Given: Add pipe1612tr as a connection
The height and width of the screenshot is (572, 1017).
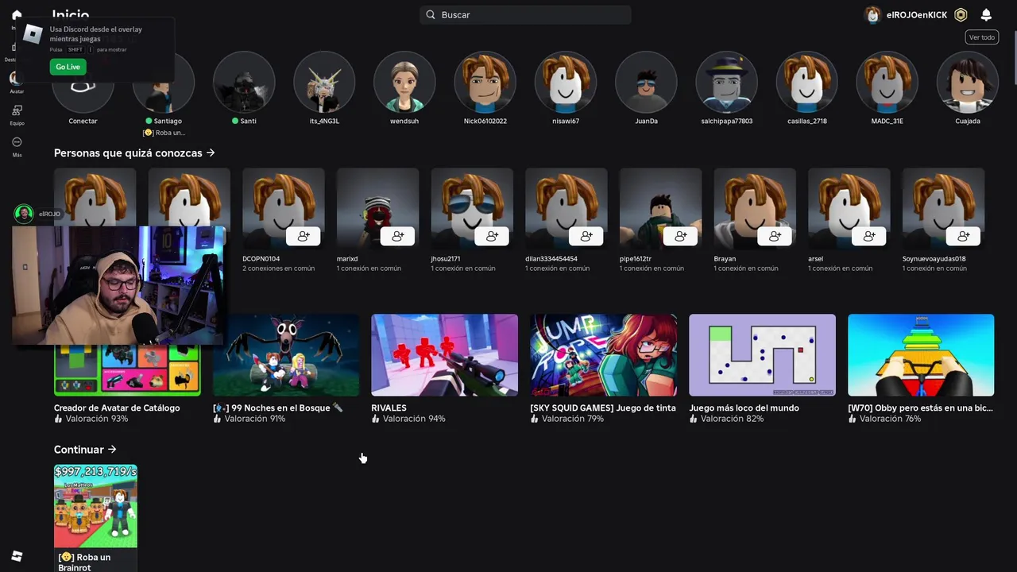Looking at the screenshot, I should (681, 236).
